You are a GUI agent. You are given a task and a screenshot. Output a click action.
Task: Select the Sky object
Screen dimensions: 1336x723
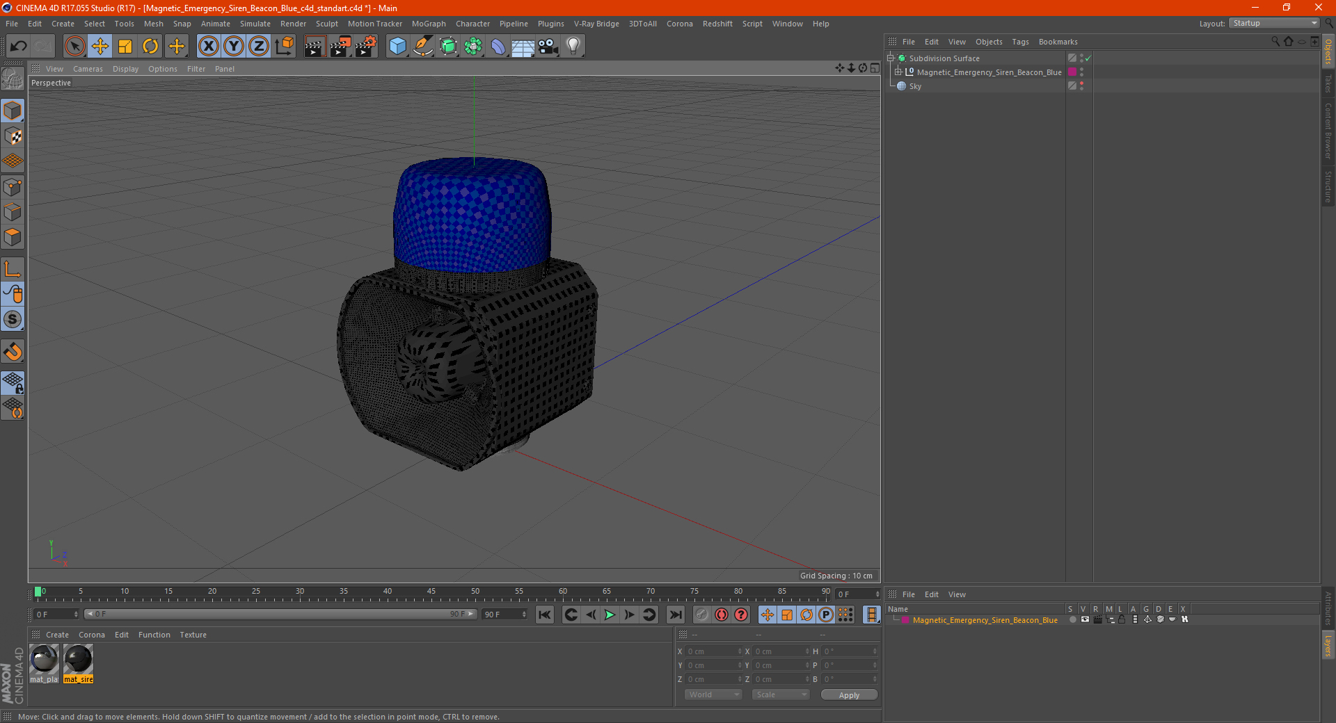coord(915,86)
